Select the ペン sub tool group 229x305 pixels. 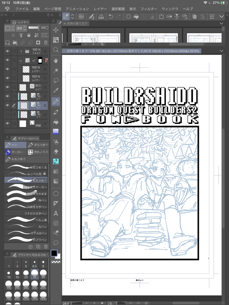(15, 145)
